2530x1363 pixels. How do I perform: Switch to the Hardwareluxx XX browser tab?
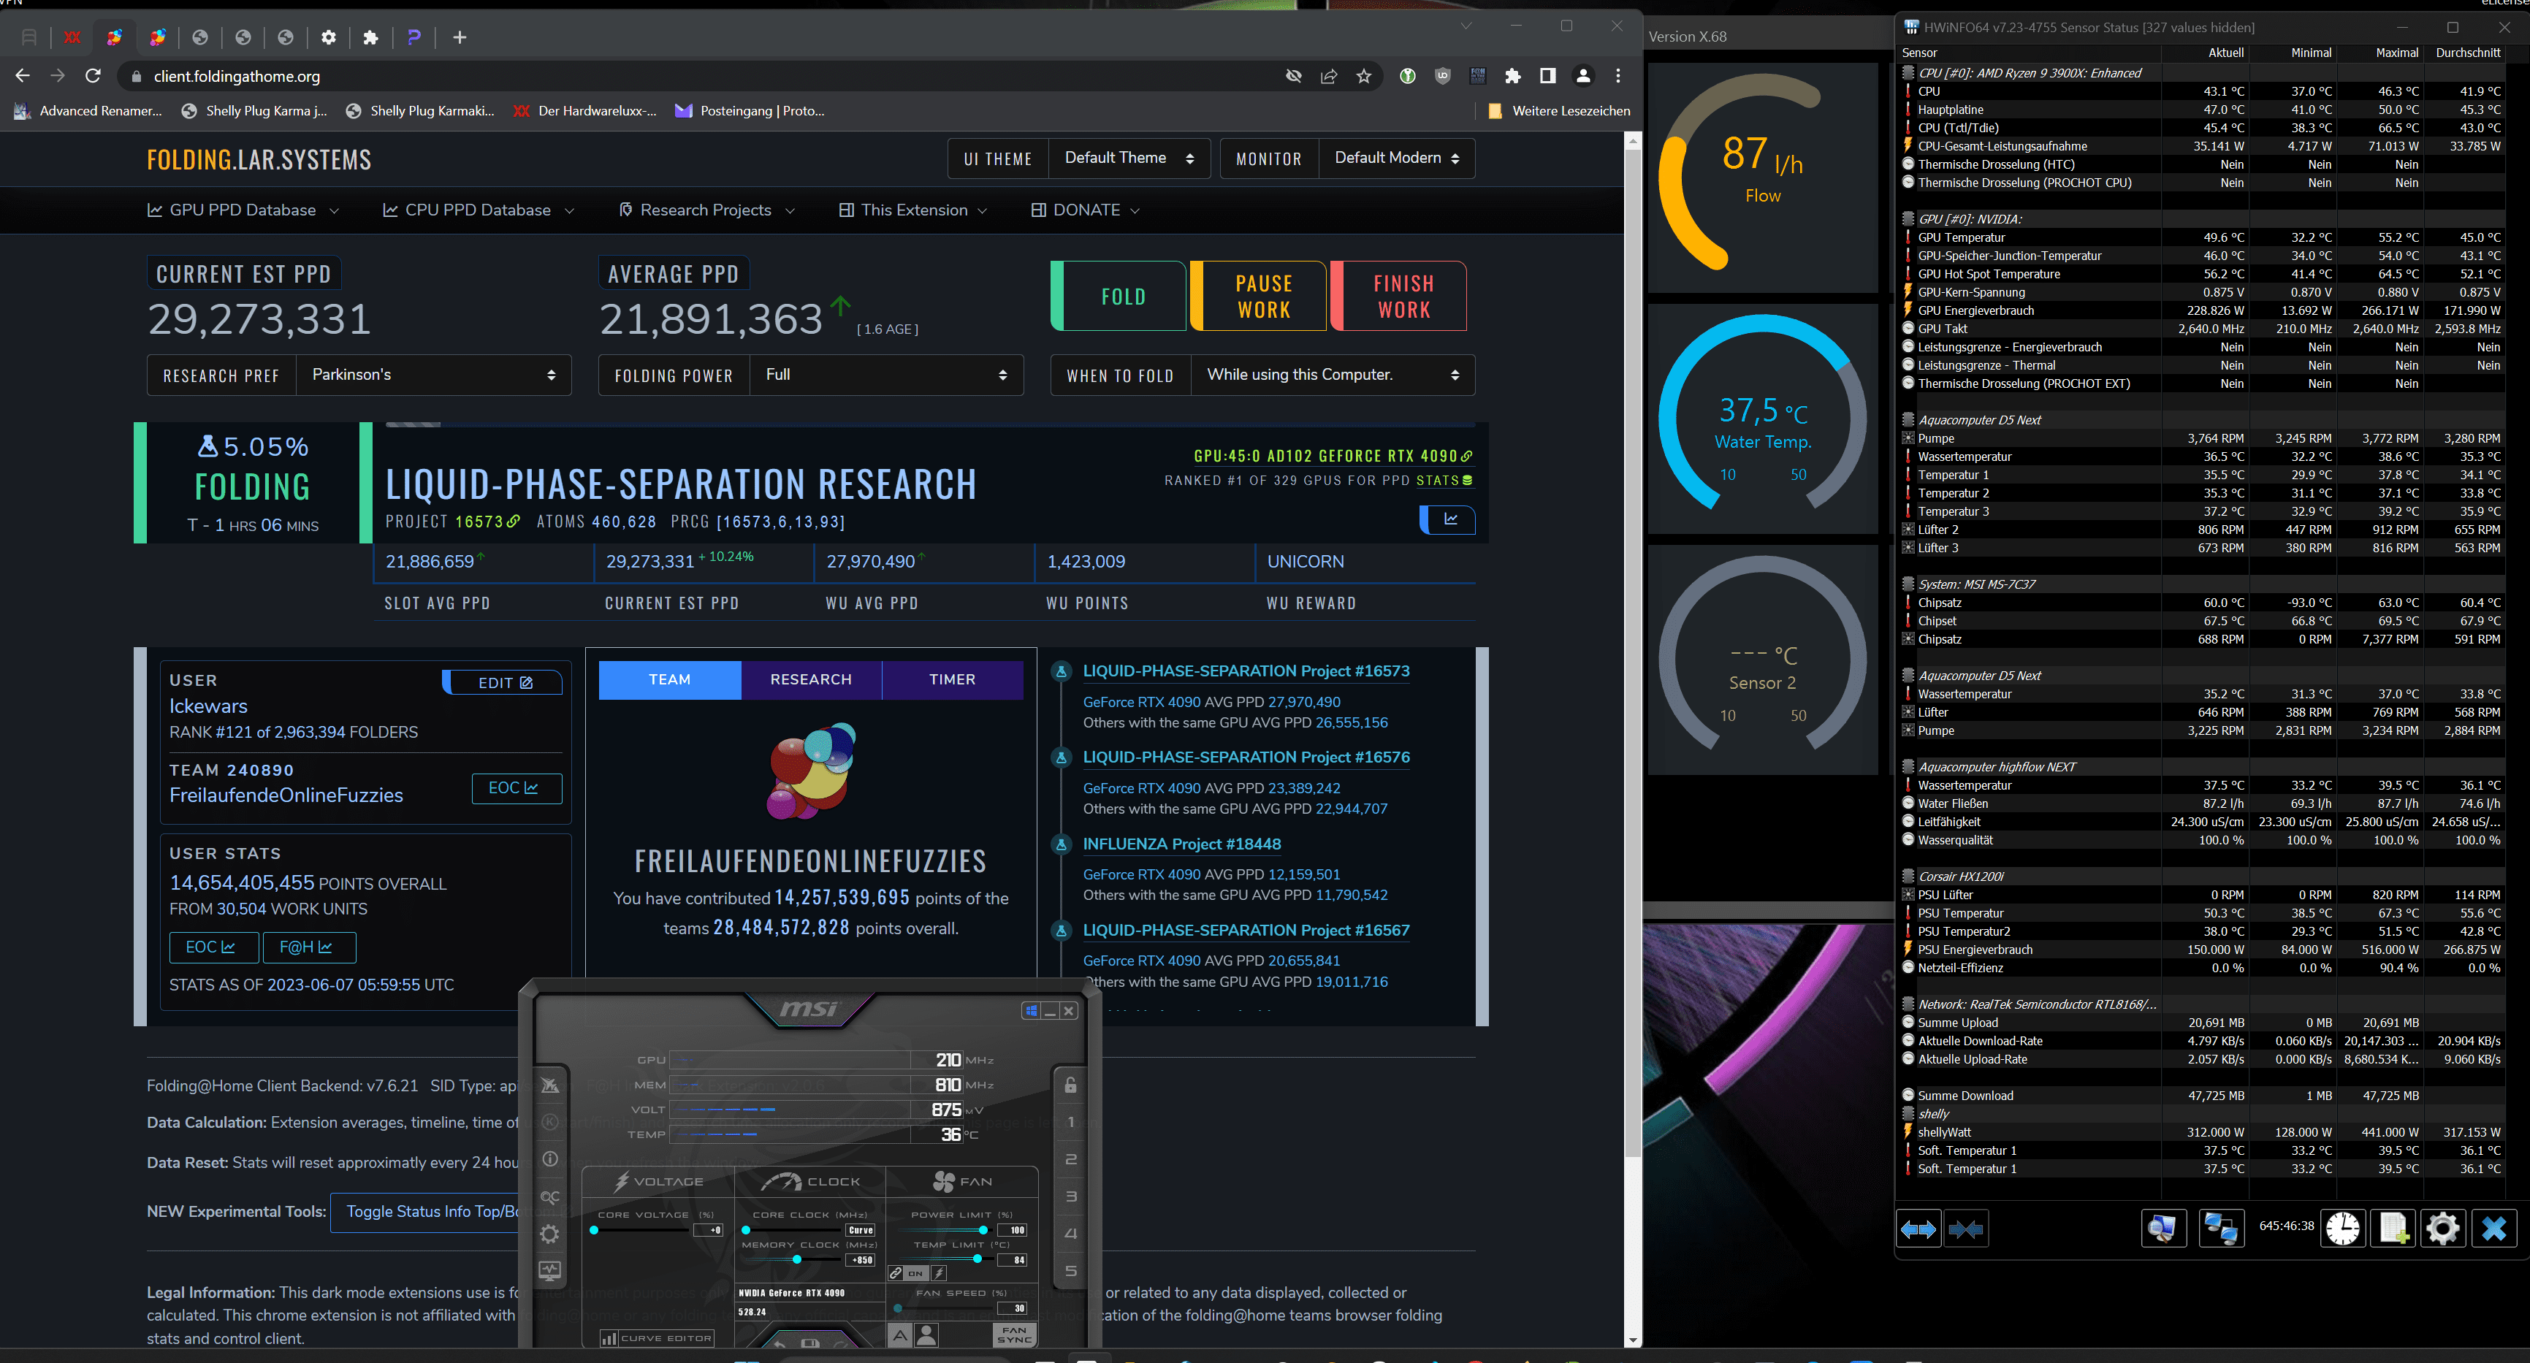coord(72,37)
